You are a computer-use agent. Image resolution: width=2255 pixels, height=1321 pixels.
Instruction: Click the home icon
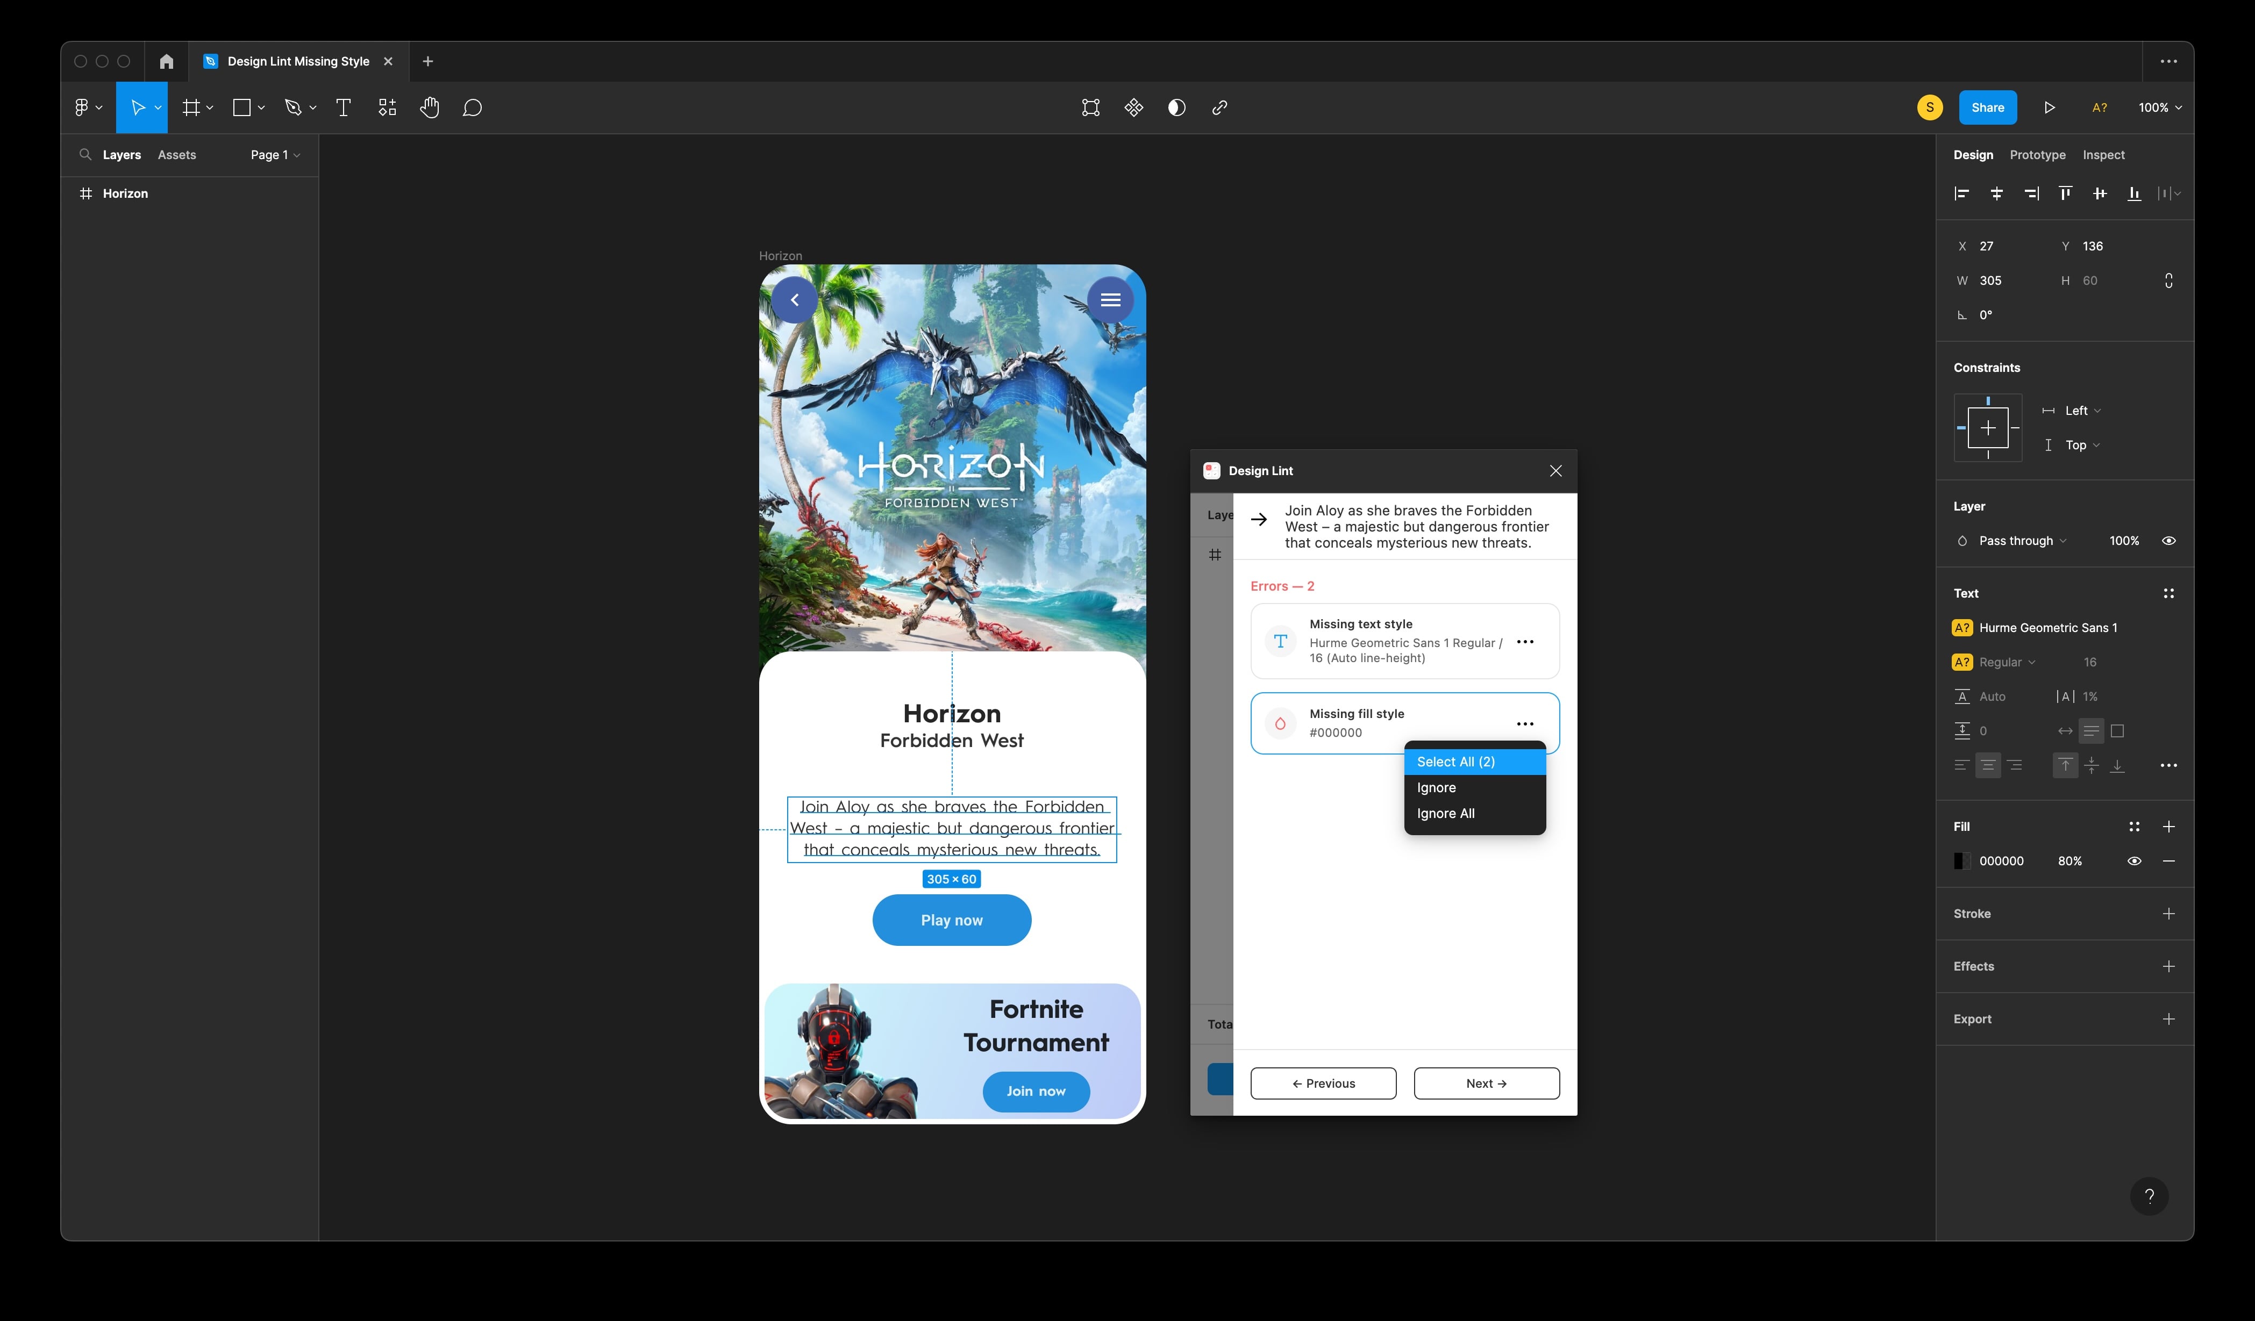[x=167, y=62]
